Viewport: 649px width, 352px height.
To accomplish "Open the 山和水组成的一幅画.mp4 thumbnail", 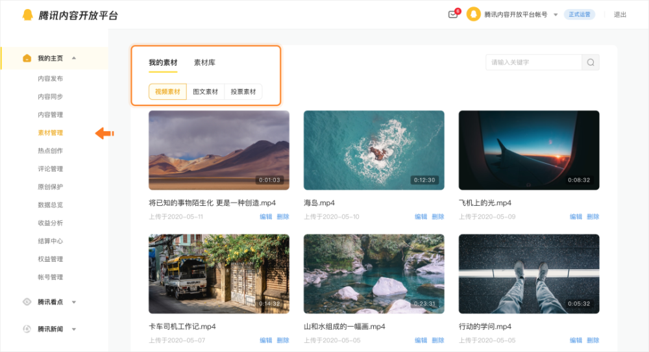I will (x=374, y=273).
